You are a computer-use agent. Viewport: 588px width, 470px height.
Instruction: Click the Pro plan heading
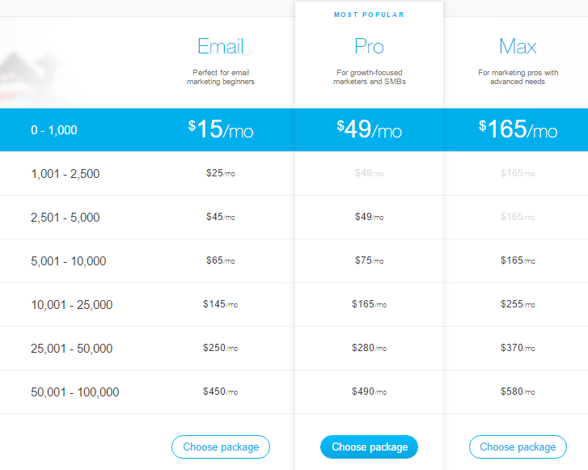point(369,46)
